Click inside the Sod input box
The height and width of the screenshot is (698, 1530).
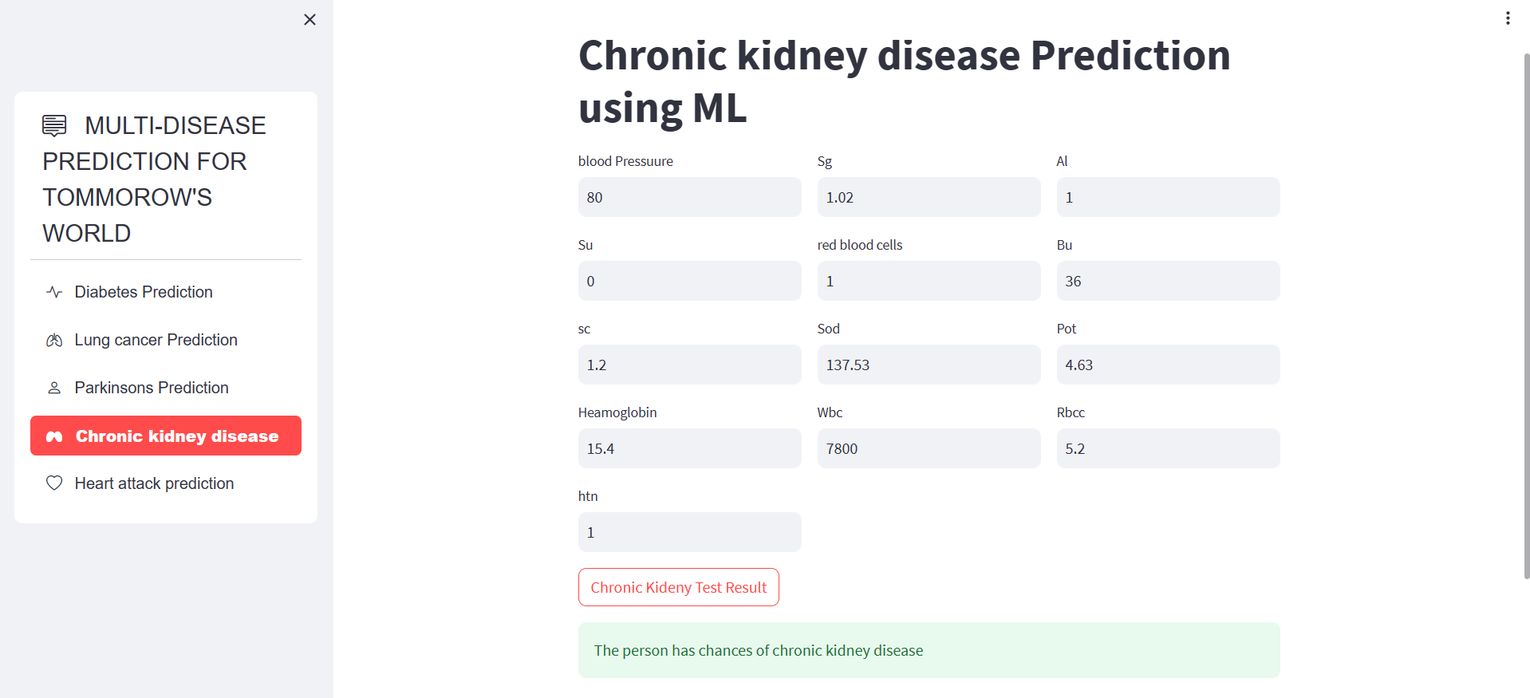coord(928,365)
